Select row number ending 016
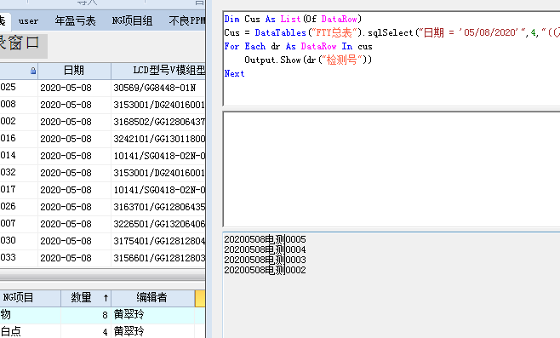Screen dimensions: 560x338 click(19, 139)
